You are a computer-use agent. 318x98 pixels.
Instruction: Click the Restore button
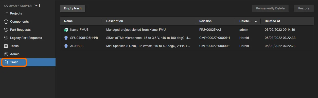304,8
